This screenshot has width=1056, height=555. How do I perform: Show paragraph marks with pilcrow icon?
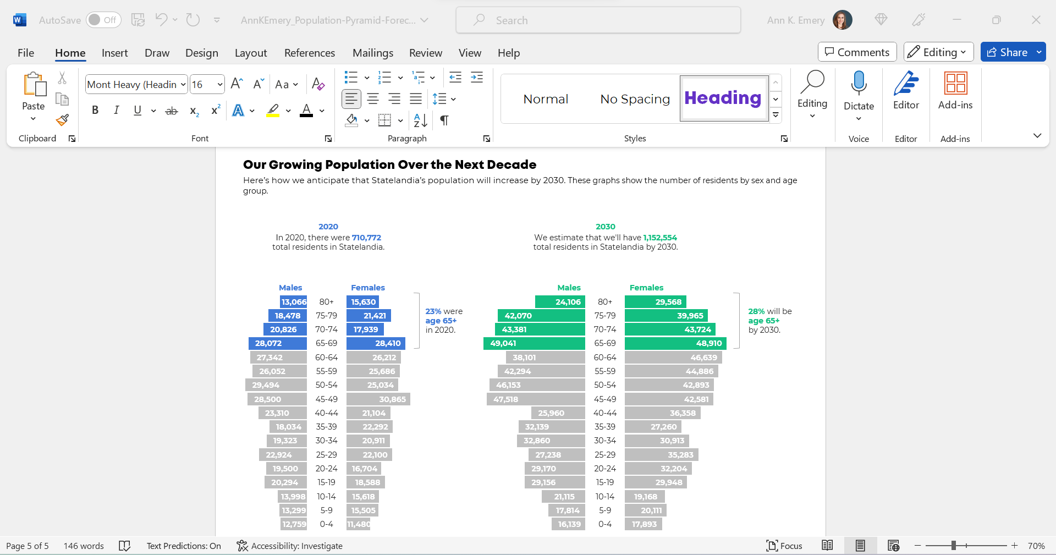pos(444,120)
